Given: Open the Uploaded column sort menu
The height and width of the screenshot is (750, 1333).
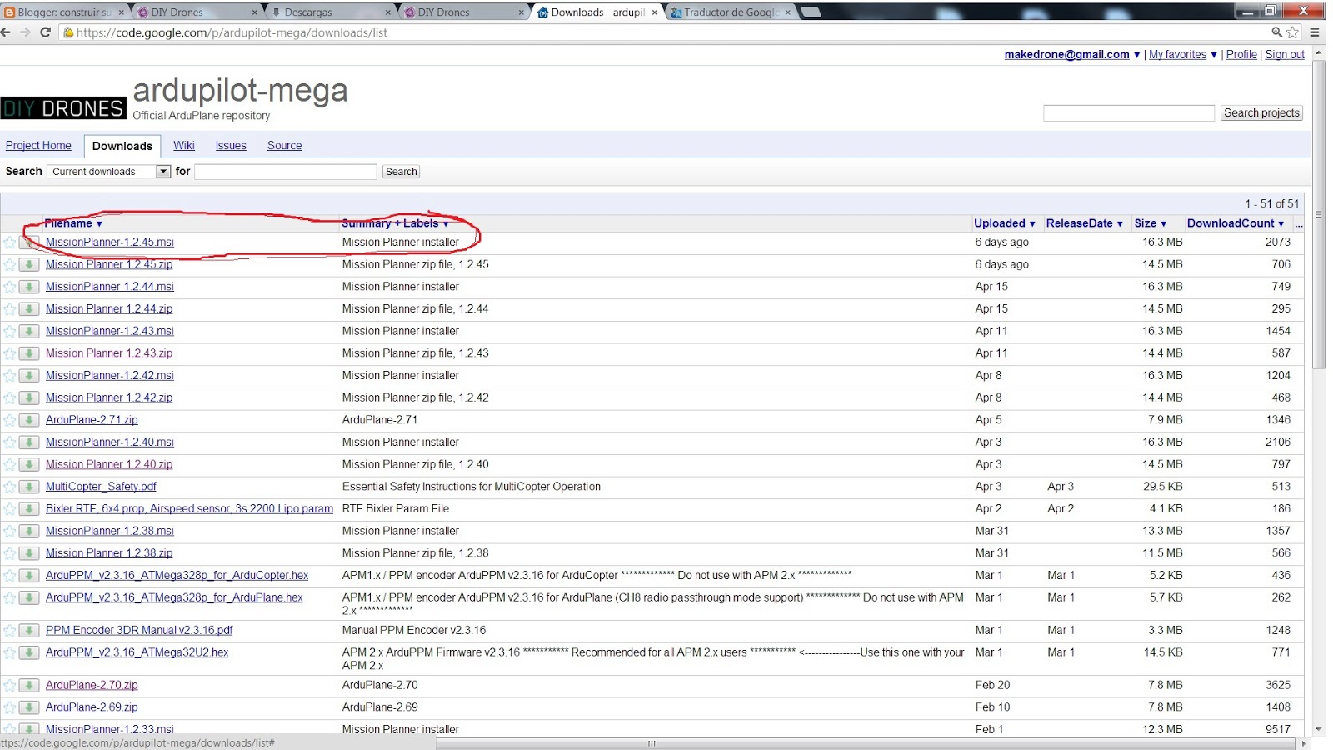Looking at the screenshot, I should coord(1005,223).
